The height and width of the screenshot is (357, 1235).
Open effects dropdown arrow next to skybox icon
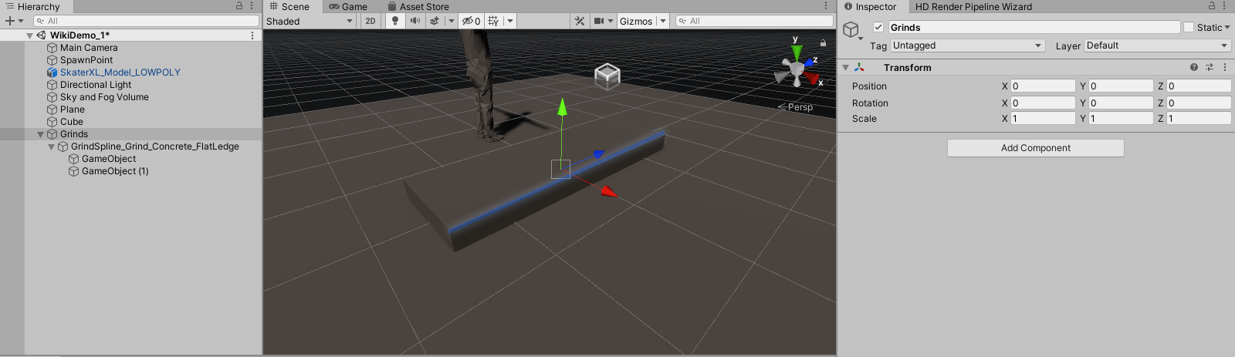(452, 21)
